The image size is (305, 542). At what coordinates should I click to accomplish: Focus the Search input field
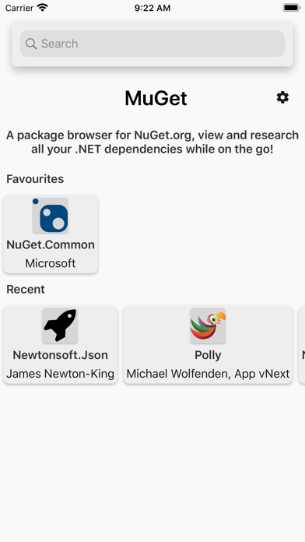pyautogui.click(x=152, y=44)
